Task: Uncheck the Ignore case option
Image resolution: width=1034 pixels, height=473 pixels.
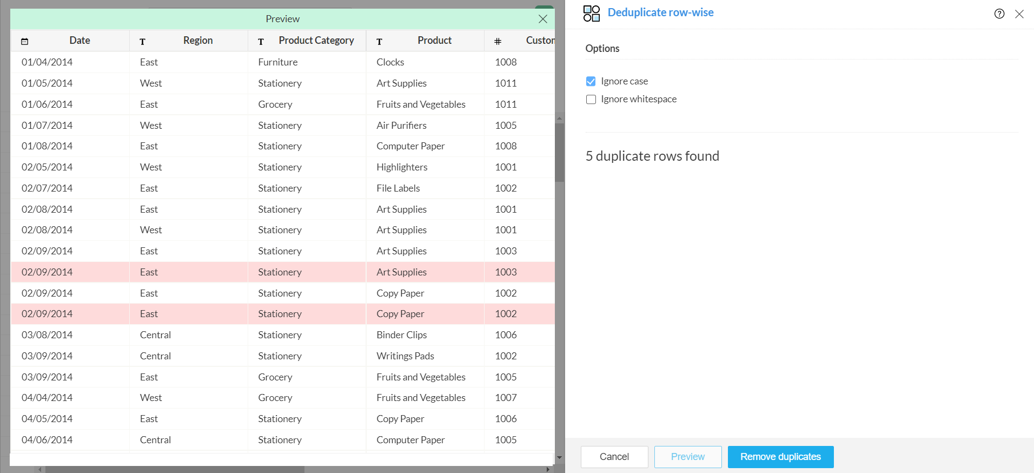Action: (591, 81)
